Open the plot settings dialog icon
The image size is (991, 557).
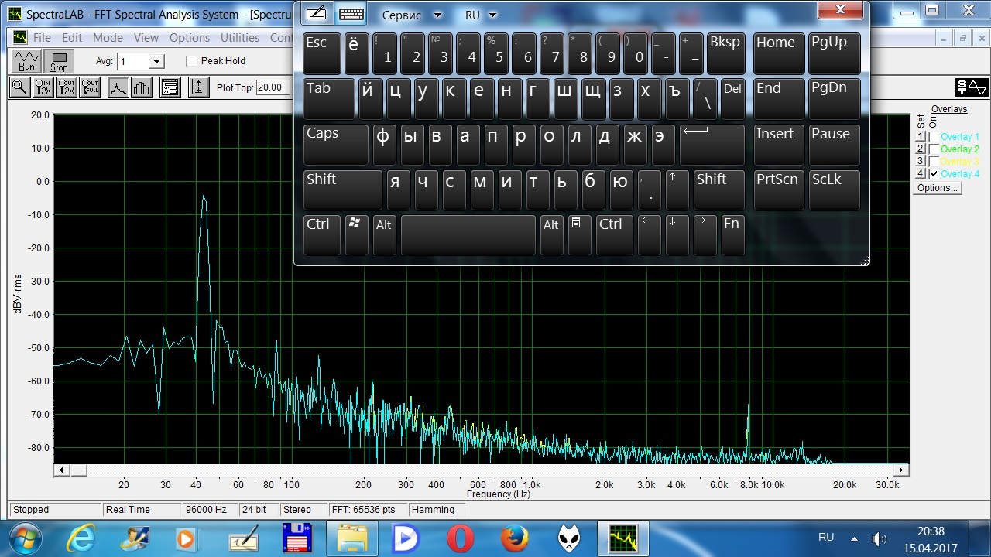click(x=170, y=87)
